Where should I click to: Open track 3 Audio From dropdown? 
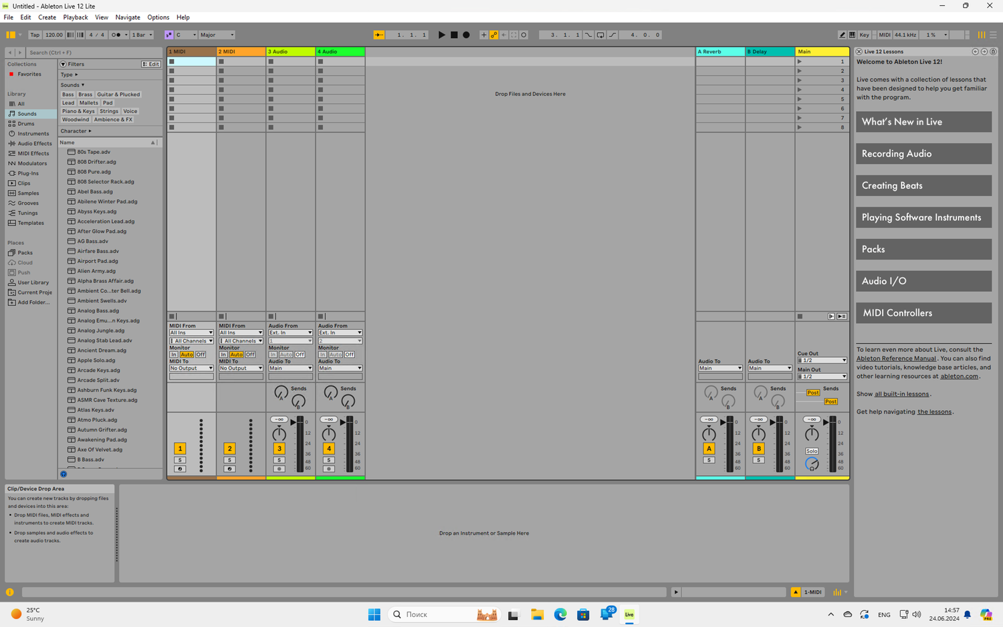click(x=290, y=333)
